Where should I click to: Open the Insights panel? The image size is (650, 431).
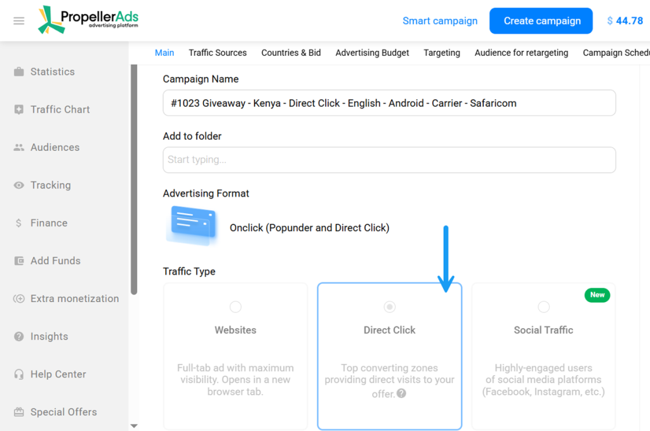[x=49, y=336]
